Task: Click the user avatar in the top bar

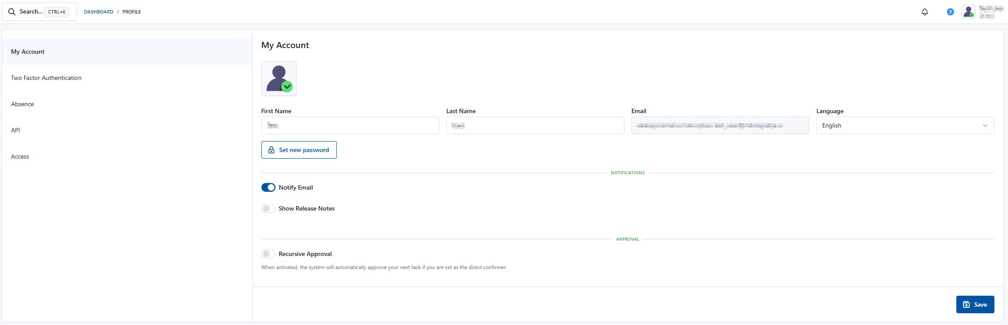Action: point(968,12)
